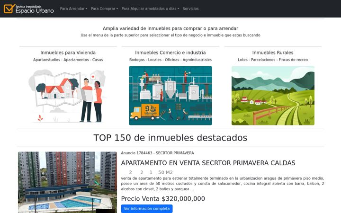341x213 pixels.
Task: Click the 50 M2 area value
Action: pyautogui.click(x=165, y=172)
